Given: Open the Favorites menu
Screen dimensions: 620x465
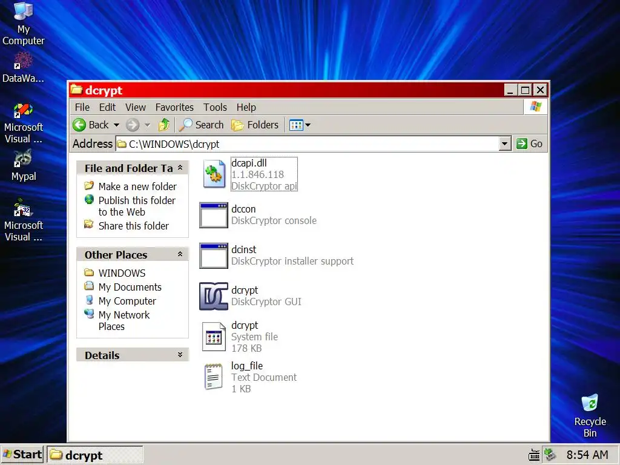Looking at the screenshot, I should (x=174, y=107).
